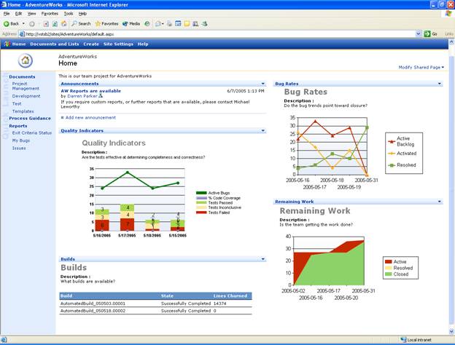This screenshot has height=345, width=455.
Task: Click the Mail toolbar icon
Action: pyautogui.click(x=159, y=24)
